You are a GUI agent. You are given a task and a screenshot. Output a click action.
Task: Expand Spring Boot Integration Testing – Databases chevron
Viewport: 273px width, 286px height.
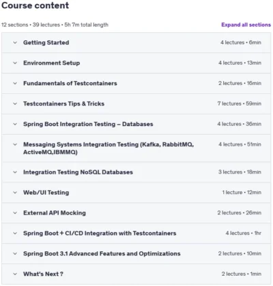click(x=15, y=124)
